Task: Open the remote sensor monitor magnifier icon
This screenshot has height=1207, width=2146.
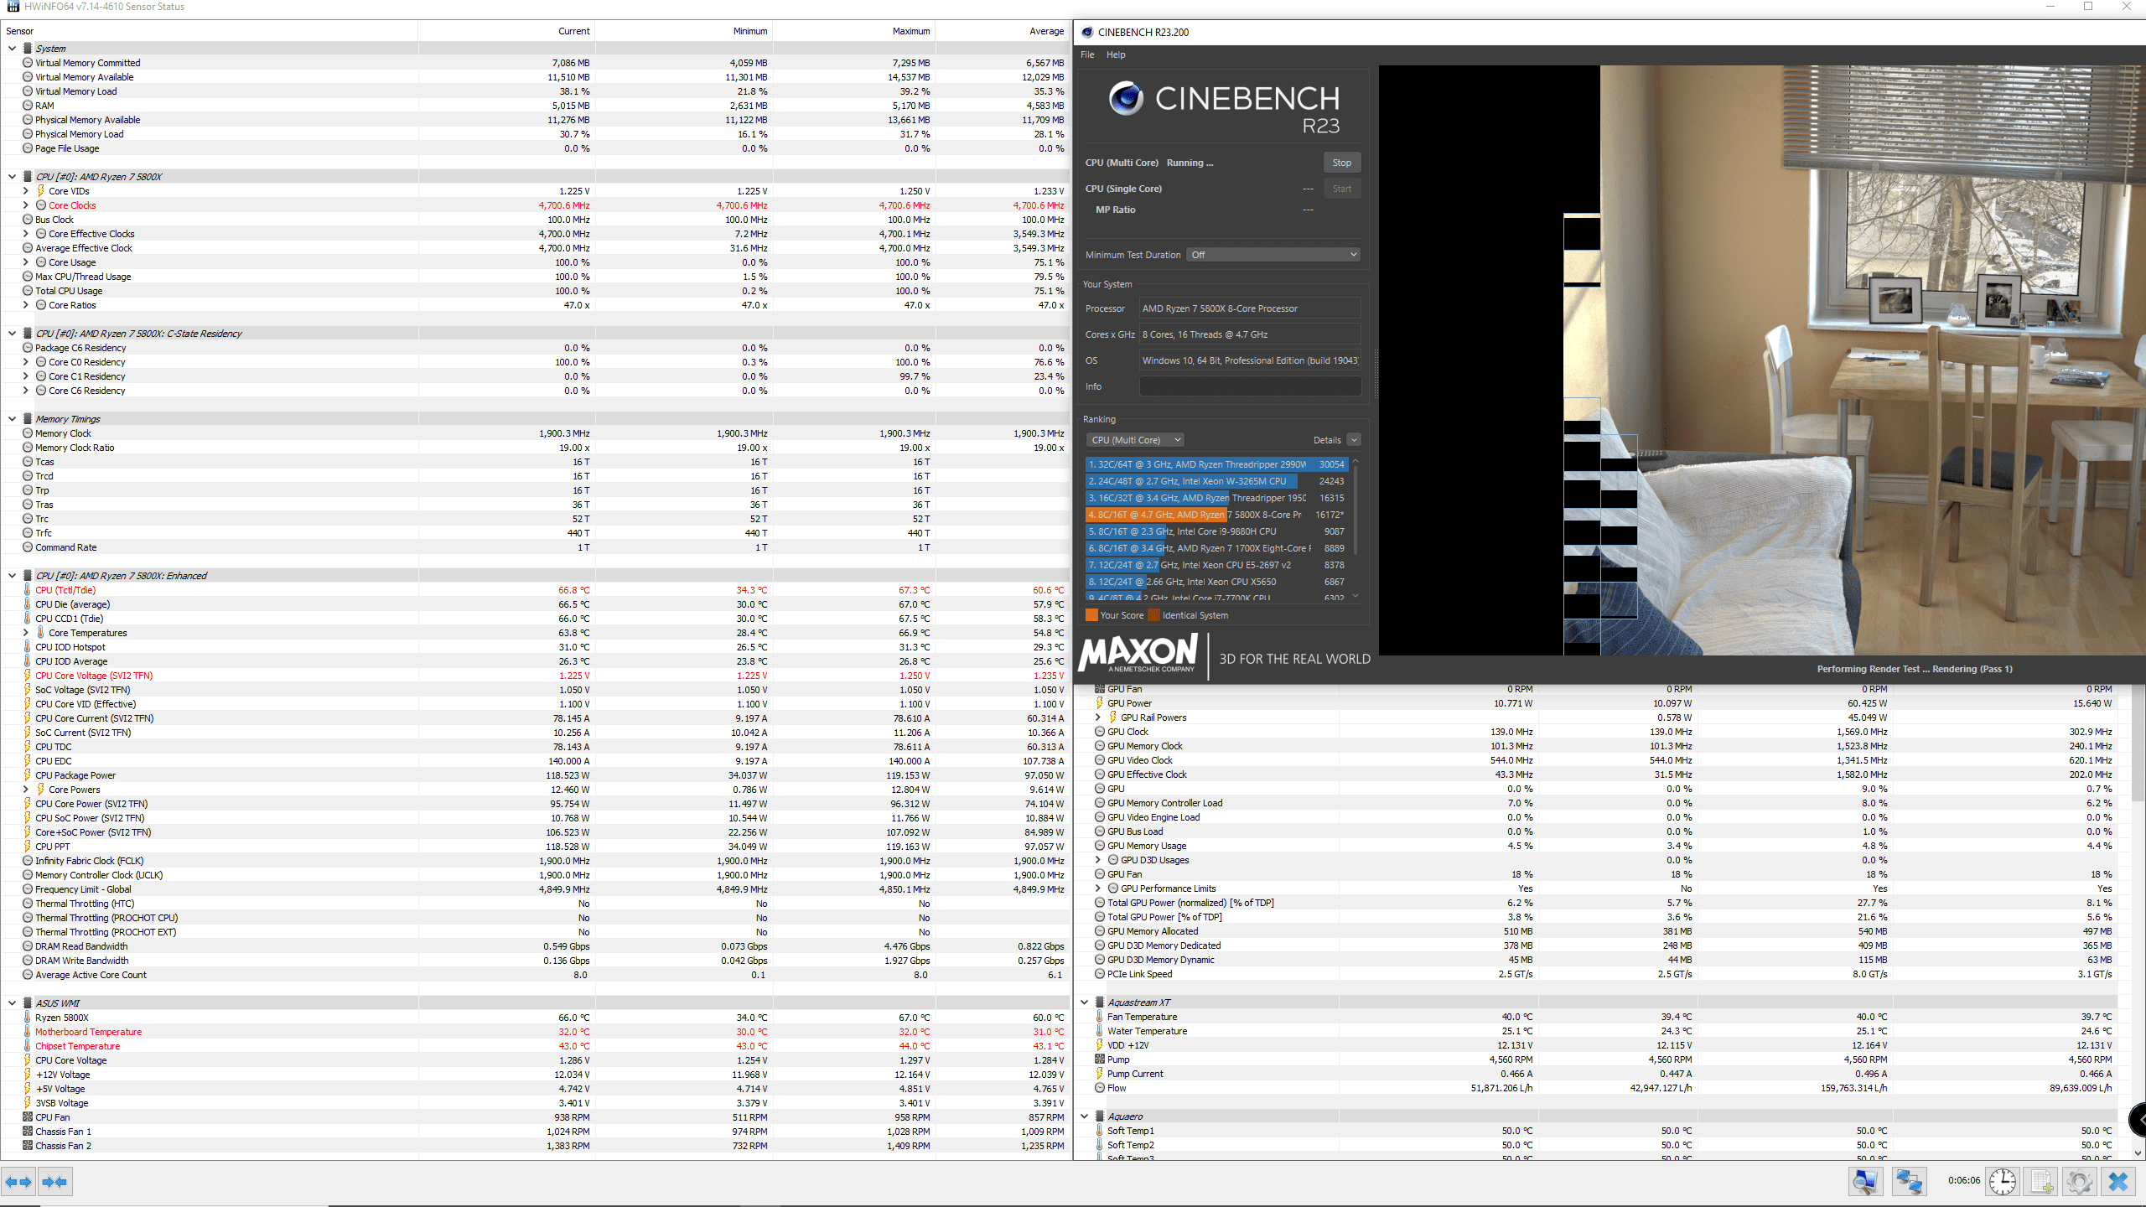Action: (1866, 1182)
